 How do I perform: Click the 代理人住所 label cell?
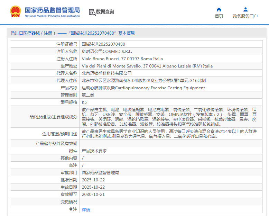click(x=45, y=81)
